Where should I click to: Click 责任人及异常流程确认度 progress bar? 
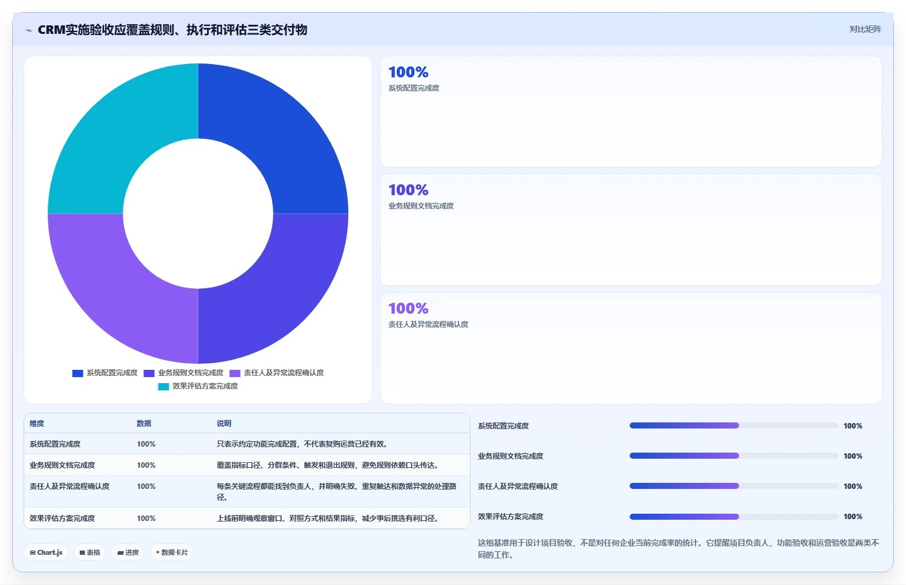(734, 486)
